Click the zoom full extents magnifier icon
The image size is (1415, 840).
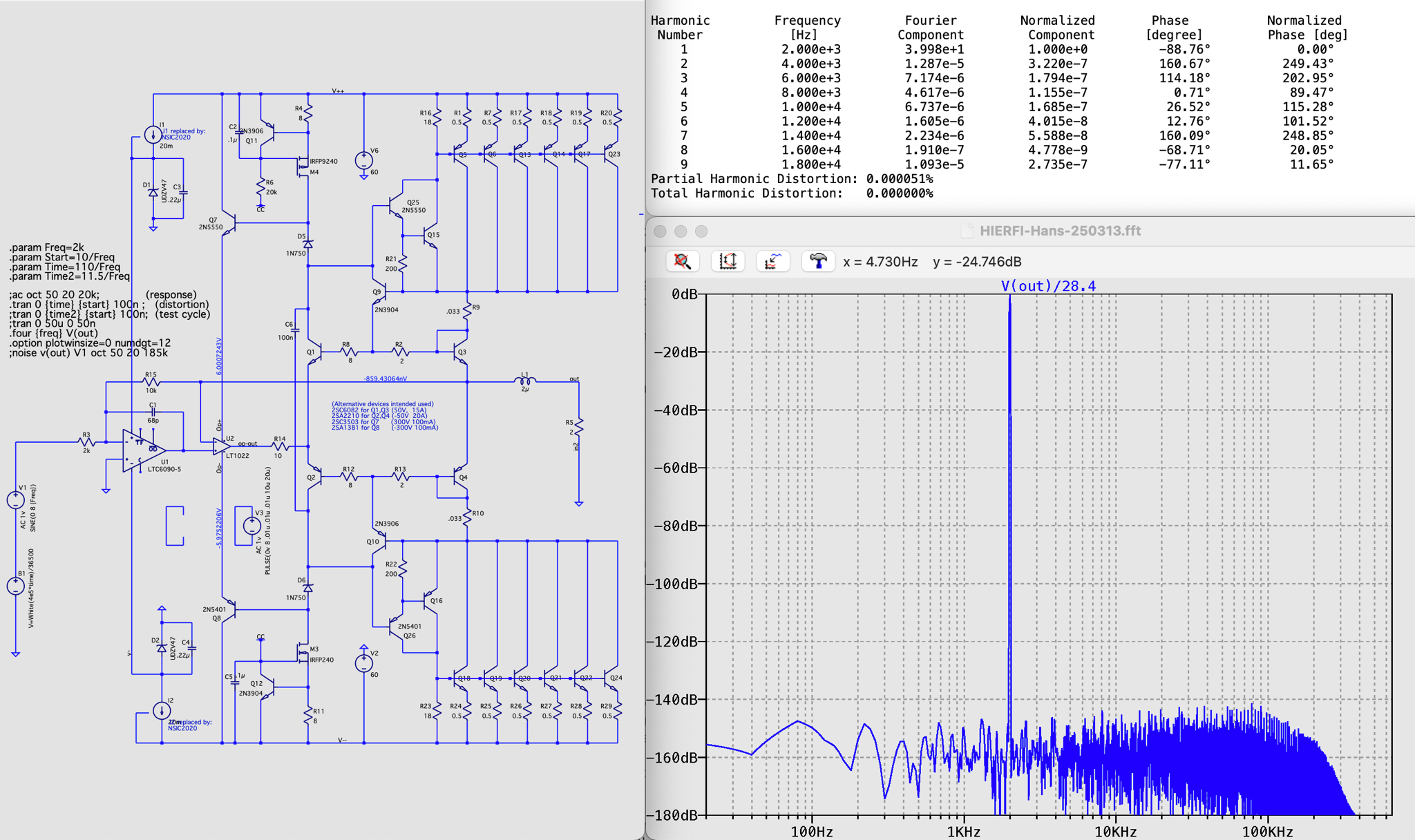682,261
